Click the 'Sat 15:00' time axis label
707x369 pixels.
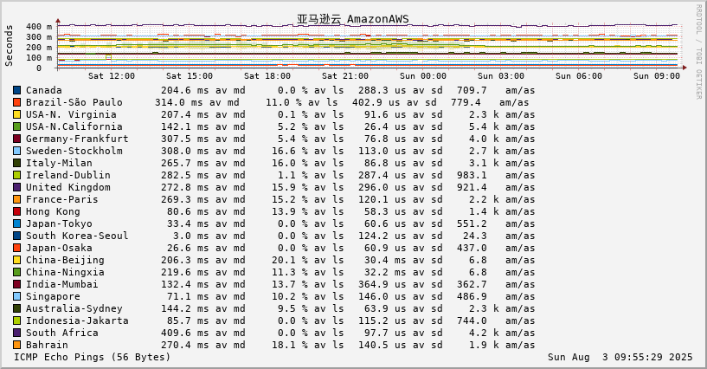pyautogui.click(x=190, y=75)
